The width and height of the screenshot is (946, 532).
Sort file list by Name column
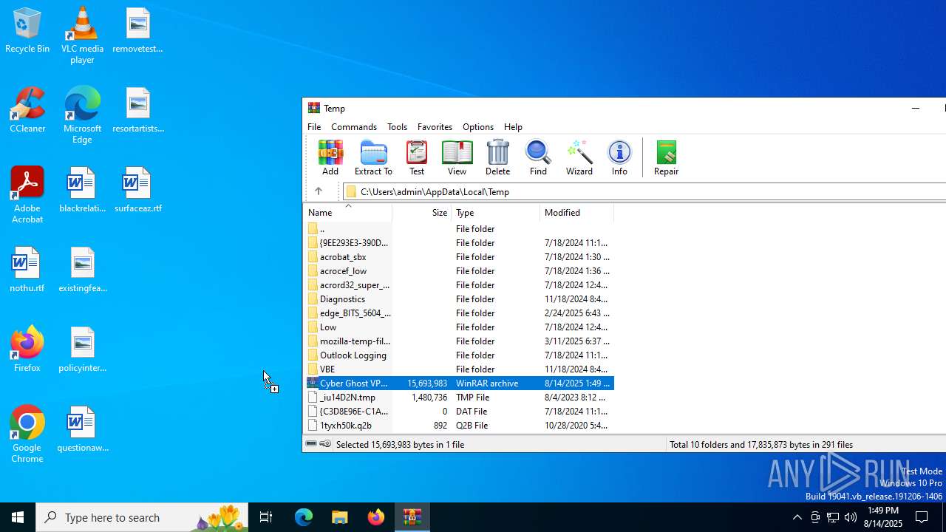[348, 212]
